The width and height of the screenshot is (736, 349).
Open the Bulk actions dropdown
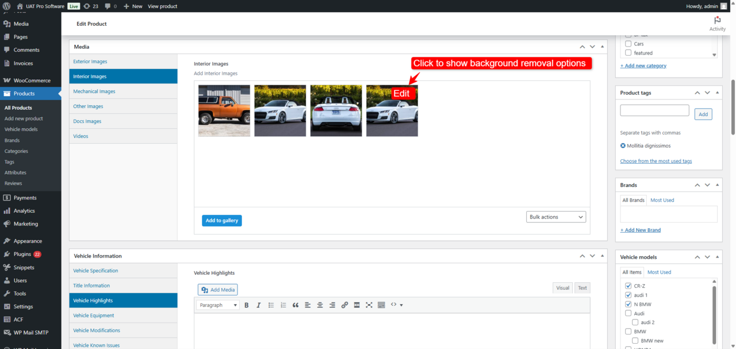555,217
